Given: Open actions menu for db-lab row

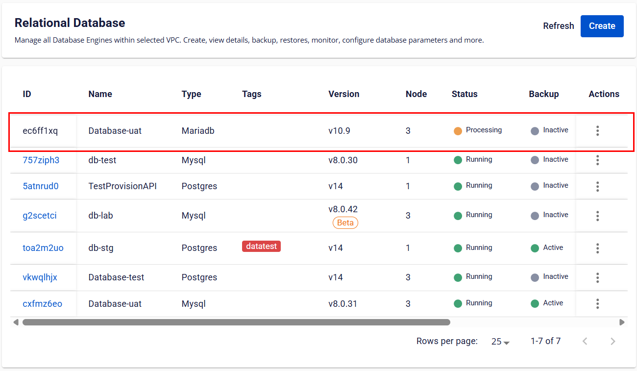Looking at the screenshot, I should click(x=597, y=216).
